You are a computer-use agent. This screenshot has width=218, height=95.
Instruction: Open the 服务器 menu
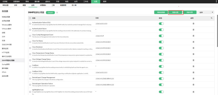coord(37,2)
